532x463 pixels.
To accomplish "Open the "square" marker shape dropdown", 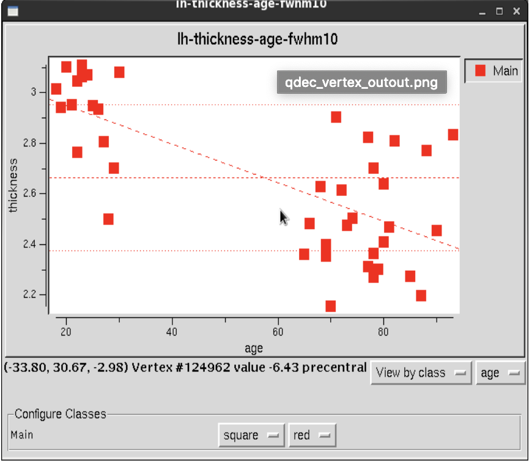I will (x=251, y=435).
